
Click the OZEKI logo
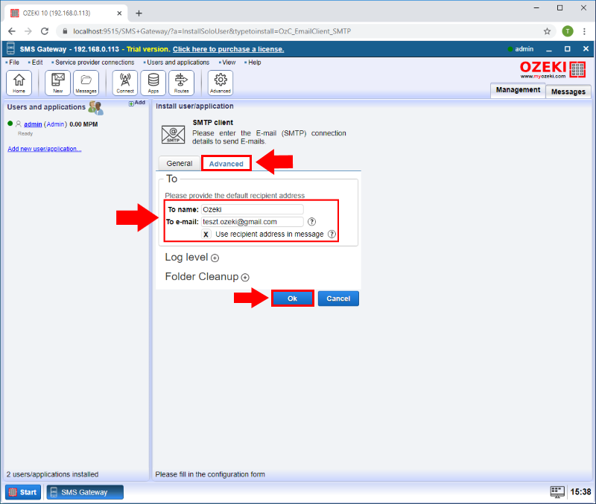[x=552, y=69]
